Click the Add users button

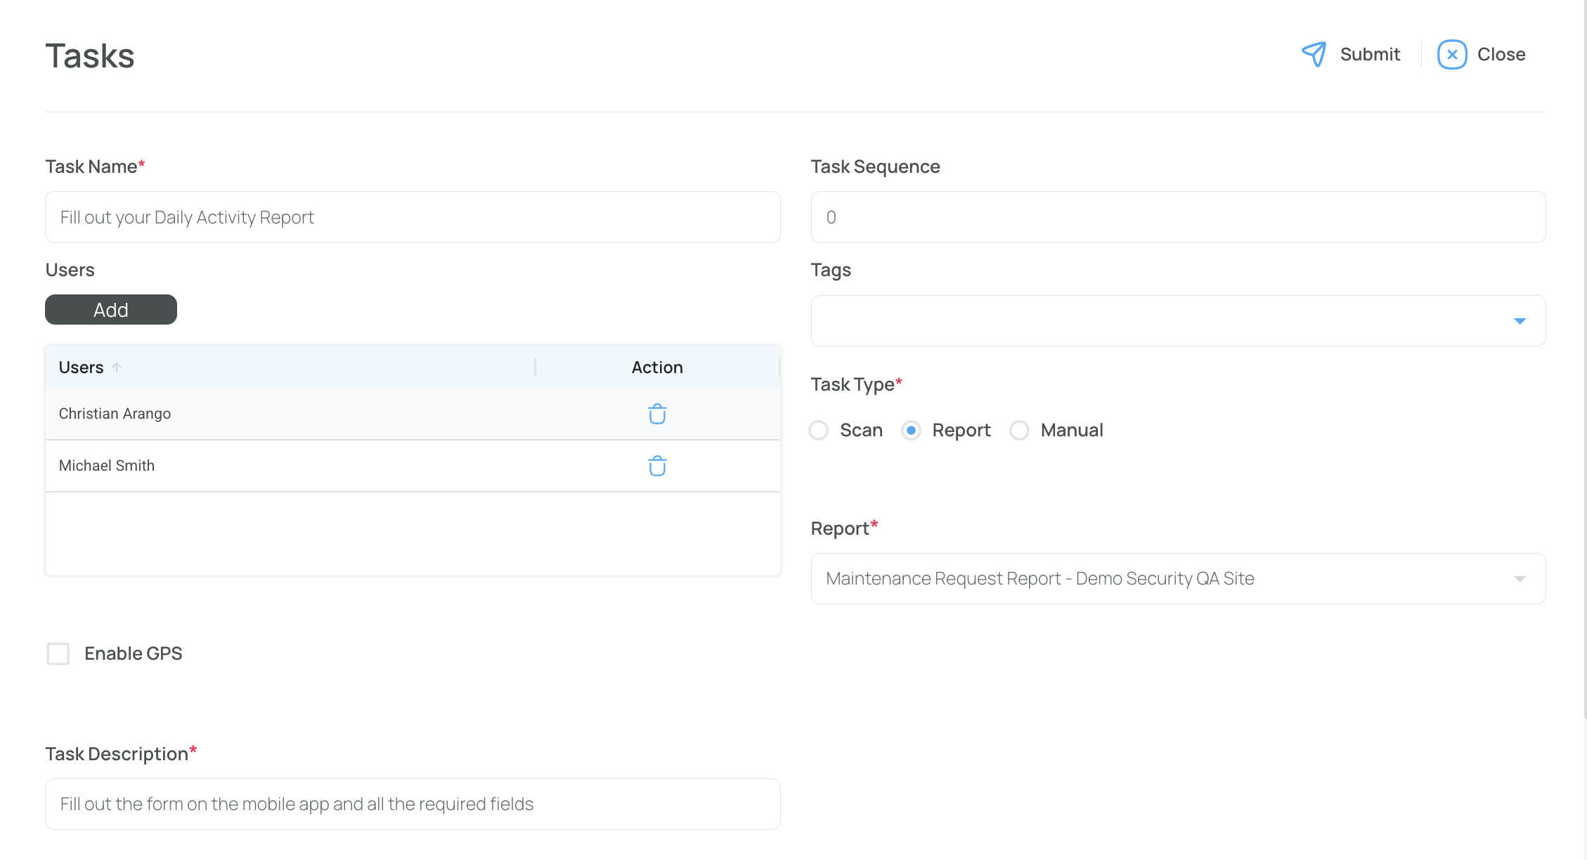click(111, 310)
